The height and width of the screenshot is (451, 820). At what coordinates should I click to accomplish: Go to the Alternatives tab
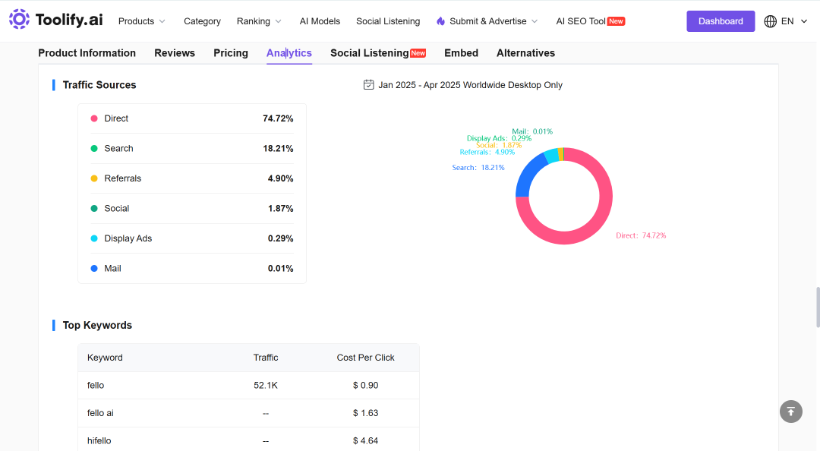pos(525,53)
